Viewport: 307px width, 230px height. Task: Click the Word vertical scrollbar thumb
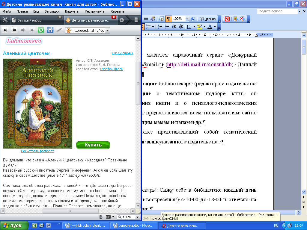(x=304, y=47)
